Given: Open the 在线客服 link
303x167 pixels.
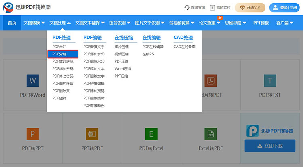Looking at the screenshot, I should tap(195, 8).
